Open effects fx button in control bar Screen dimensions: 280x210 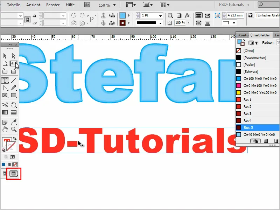pos(187,15)
